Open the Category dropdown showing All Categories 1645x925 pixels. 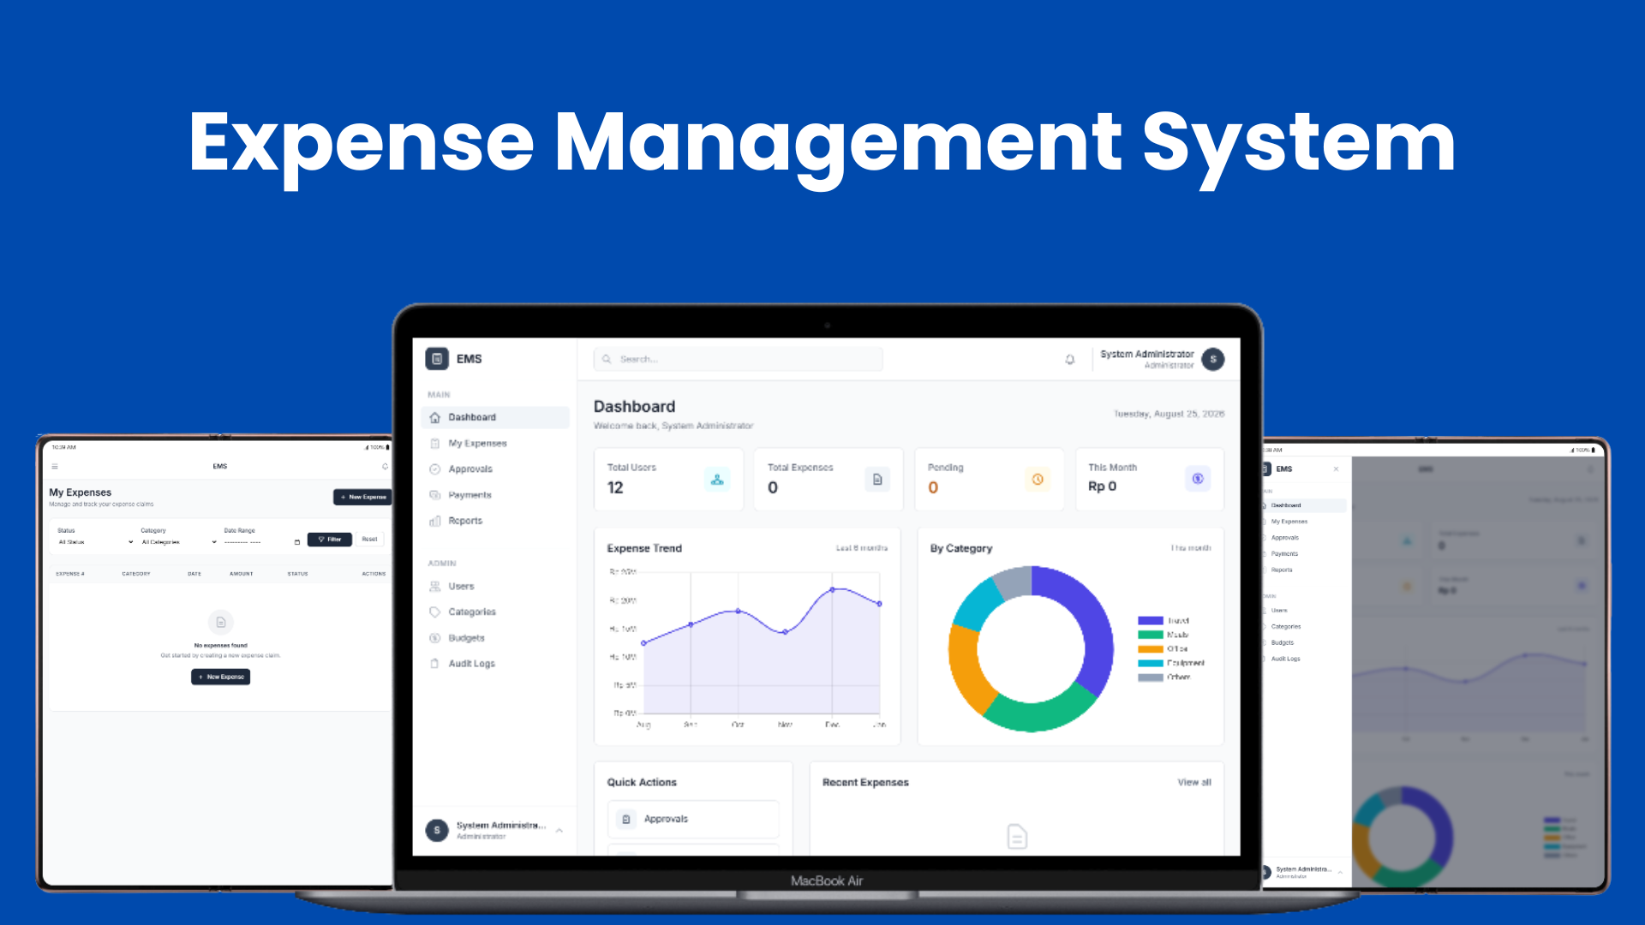(x=178, y=542)
